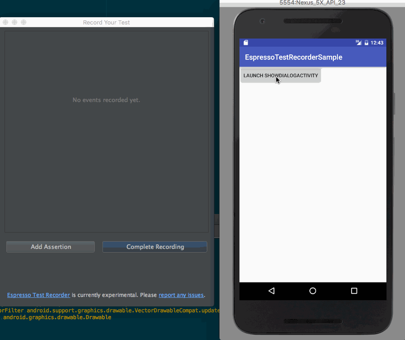This screenshot has width=405, height=340.
Task: Click the emulator title 5554:Nexus_5X_API_23
Action: pos(312,3)
